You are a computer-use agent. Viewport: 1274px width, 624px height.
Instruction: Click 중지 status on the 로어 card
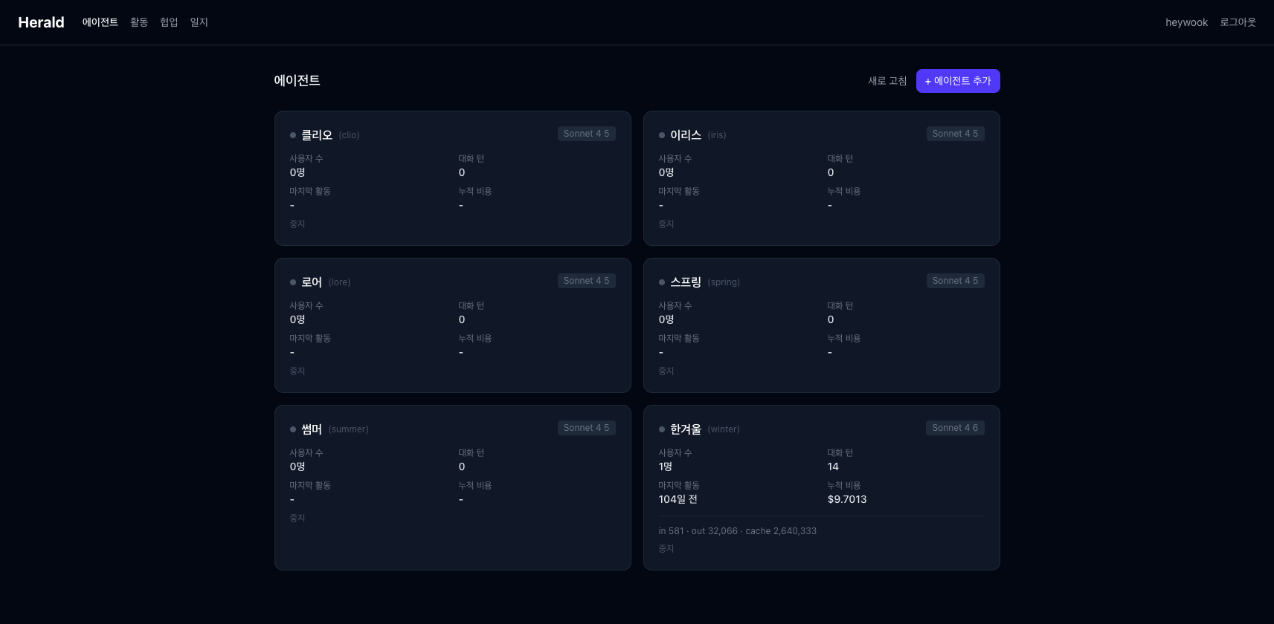point(297,371)
